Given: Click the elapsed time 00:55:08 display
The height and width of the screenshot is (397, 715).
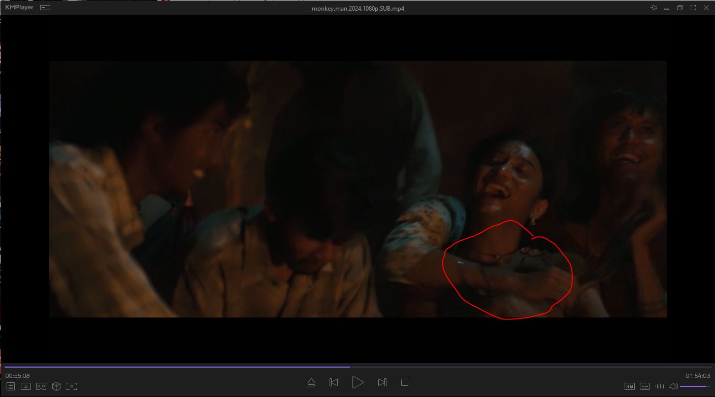Looking at the screenshot, I should 18,376.
